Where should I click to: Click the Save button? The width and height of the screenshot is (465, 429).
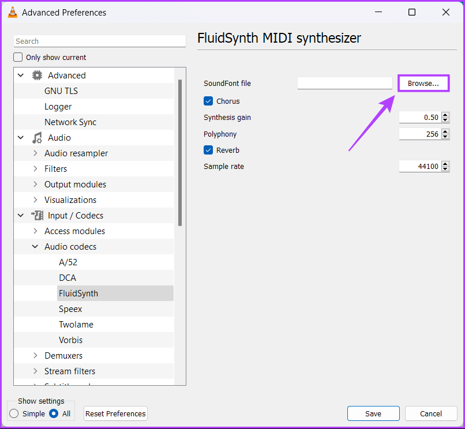click(373, 413)
